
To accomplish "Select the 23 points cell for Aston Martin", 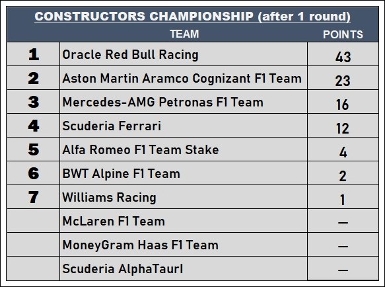I will point(343,78).
